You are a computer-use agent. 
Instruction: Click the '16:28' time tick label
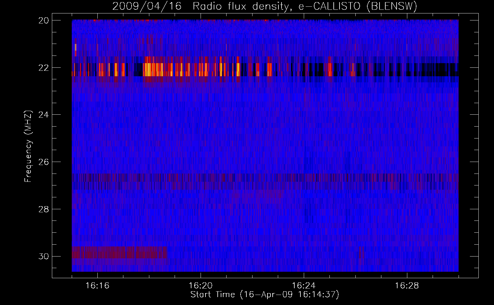point(407,286)
